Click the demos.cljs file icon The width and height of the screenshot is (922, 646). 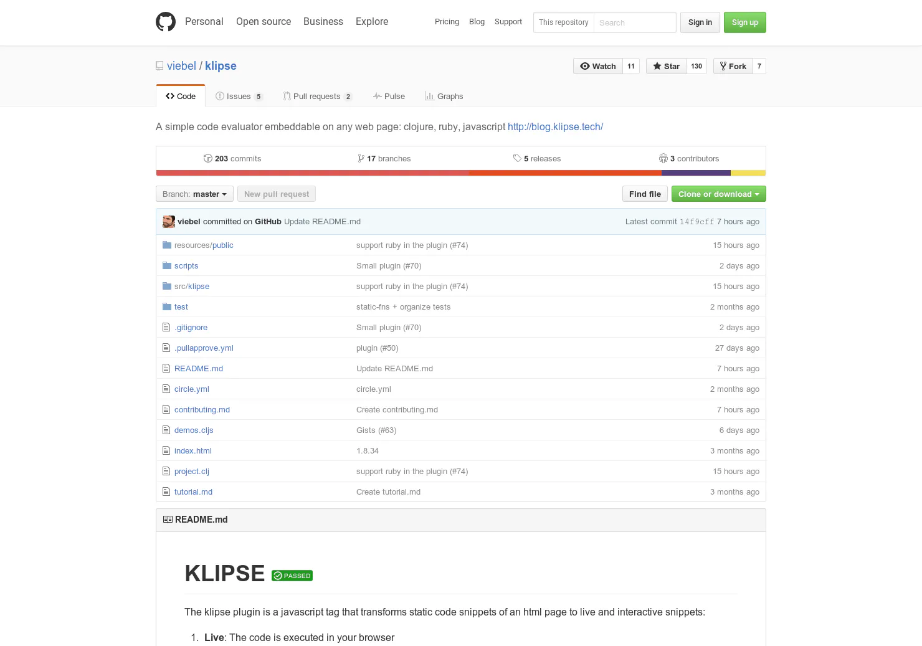pyautogui.click(x=166, y=430)
